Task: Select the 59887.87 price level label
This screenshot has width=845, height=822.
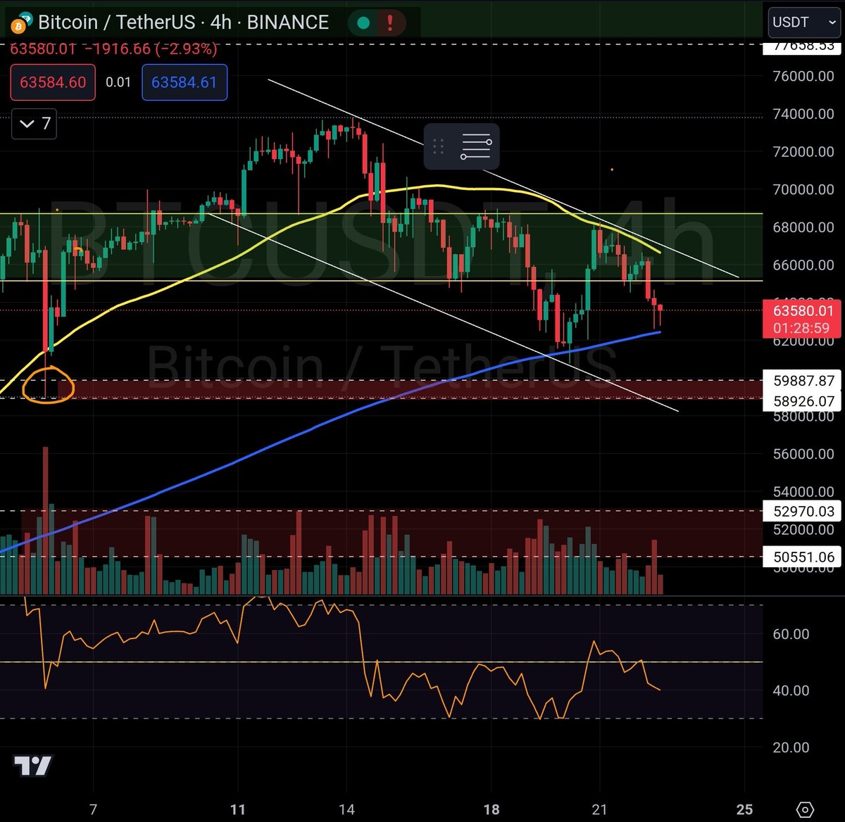Action: click(803, 381)
